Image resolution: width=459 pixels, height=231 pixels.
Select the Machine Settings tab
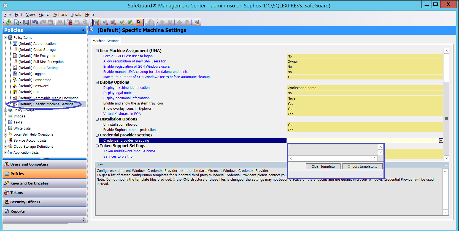[106, 41]
